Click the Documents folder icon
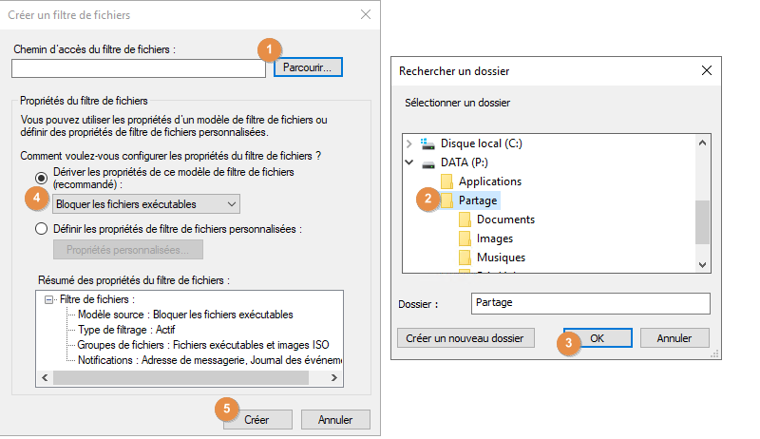The image size is (760, 439). [465, 219]
